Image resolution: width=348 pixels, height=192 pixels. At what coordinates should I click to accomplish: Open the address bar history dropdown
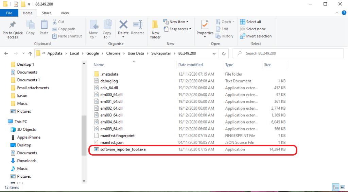[x=214, y=53]
